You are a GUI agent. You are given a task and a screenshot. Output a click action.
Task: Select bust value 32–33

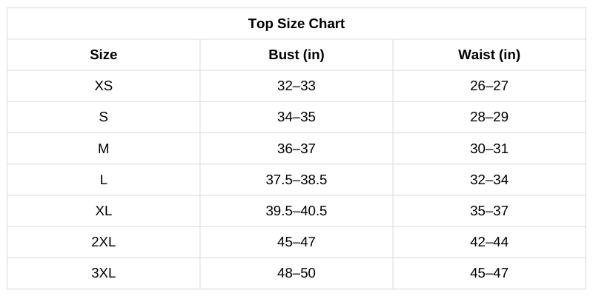pos(296,86)
